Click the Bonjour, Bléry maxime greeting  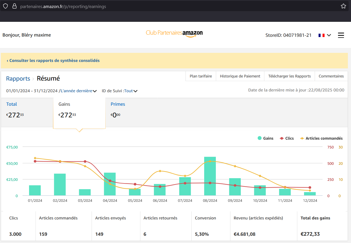(27, 35)
